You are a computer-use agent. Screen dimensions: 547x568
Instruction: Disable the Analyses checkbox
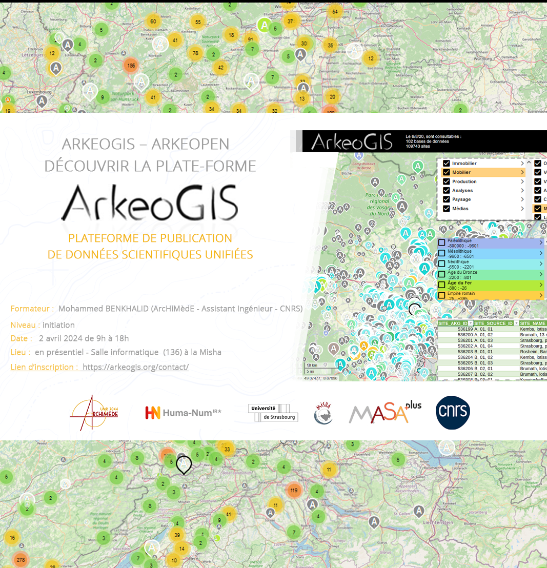click(447, 191)
